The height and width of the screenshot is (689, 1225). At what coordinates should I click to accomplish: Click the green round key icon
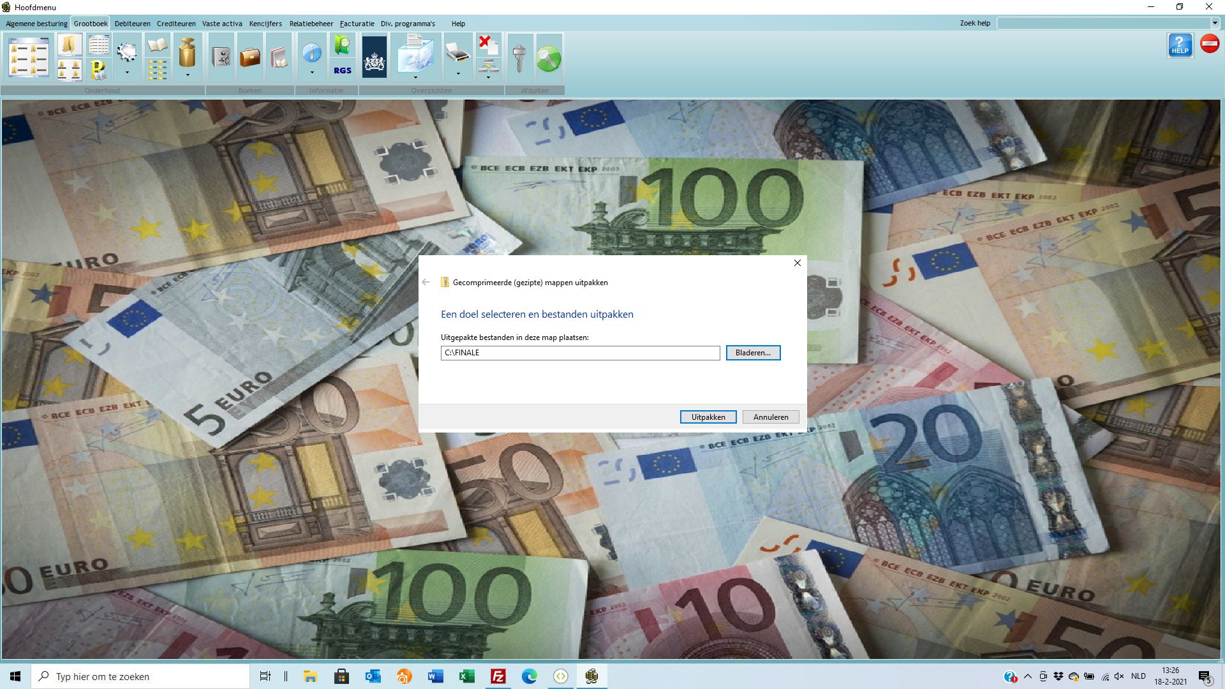(x=549, y=59)
